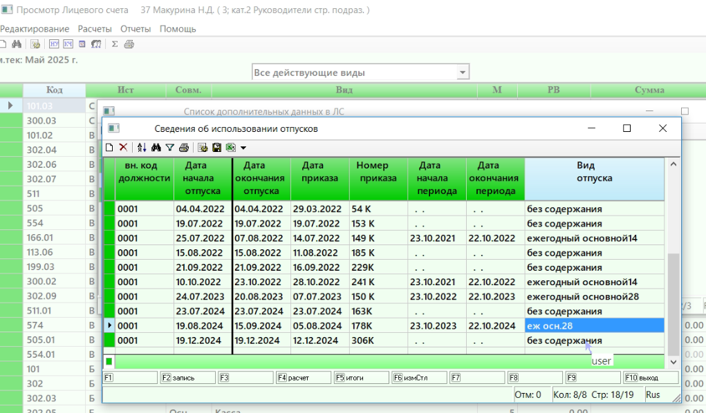This screenshot has height=413, width=706.
Task: Click the empty F1 function key button
Action: 131,378
